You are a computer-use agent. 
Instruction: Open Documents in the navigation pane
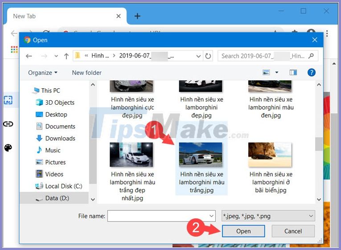pyautogui.click(x=55, y=126)
